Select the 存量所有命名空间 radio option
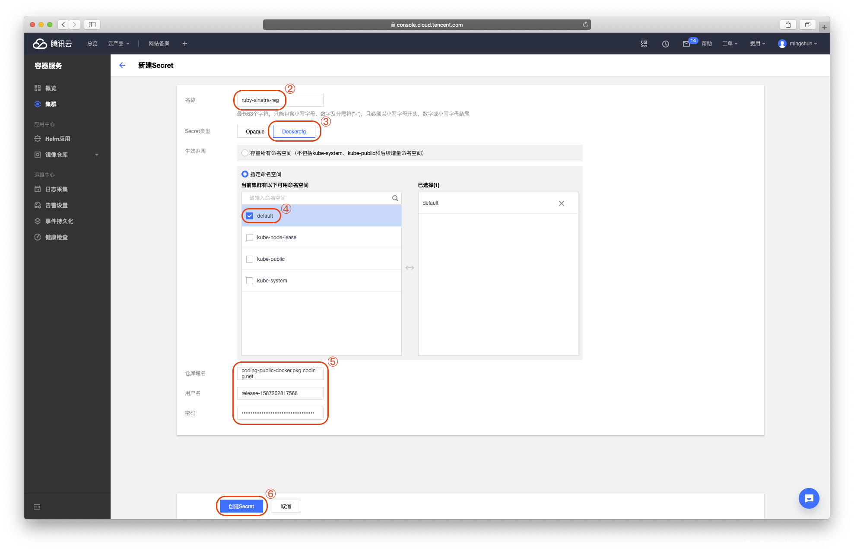Screen dimensions: 854x551 click(245, 153)
